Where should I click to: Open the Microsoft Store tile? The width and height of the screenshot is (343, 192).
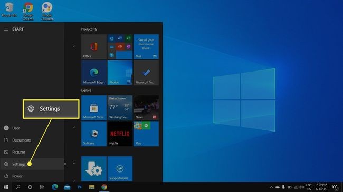[x=94, y=108]
